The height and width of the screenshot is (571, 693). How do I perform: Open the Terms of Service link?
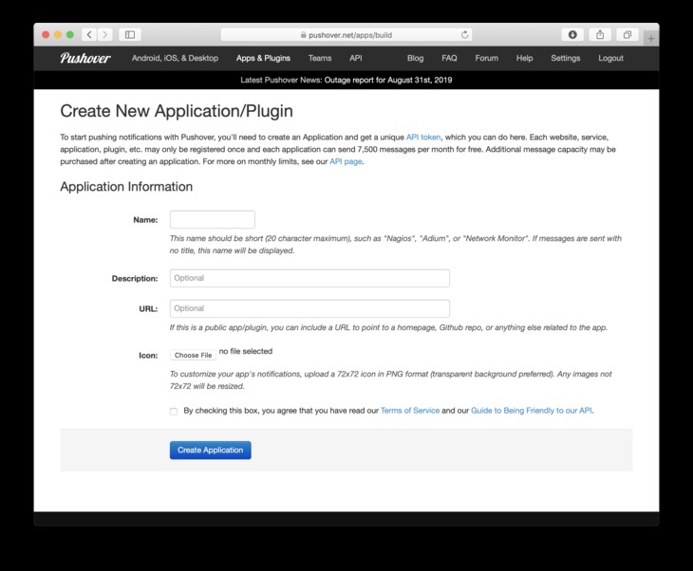tap(410, 411)
